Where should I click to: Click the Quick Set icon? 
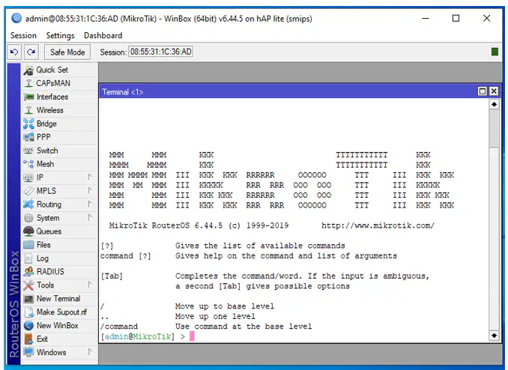pyautogui.click(x=28, y=70)
